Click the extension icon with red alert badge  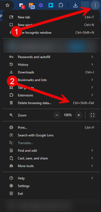click(22, 6)
